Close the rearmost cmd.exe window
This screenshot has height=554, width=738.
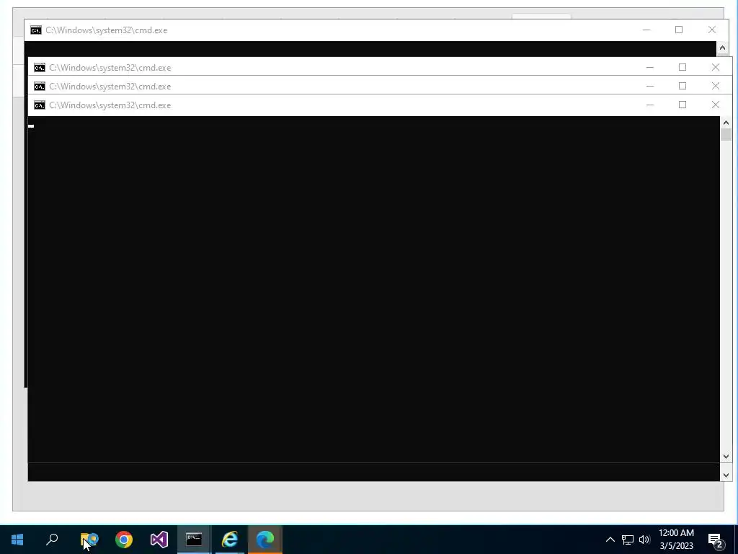coord(711,30)
